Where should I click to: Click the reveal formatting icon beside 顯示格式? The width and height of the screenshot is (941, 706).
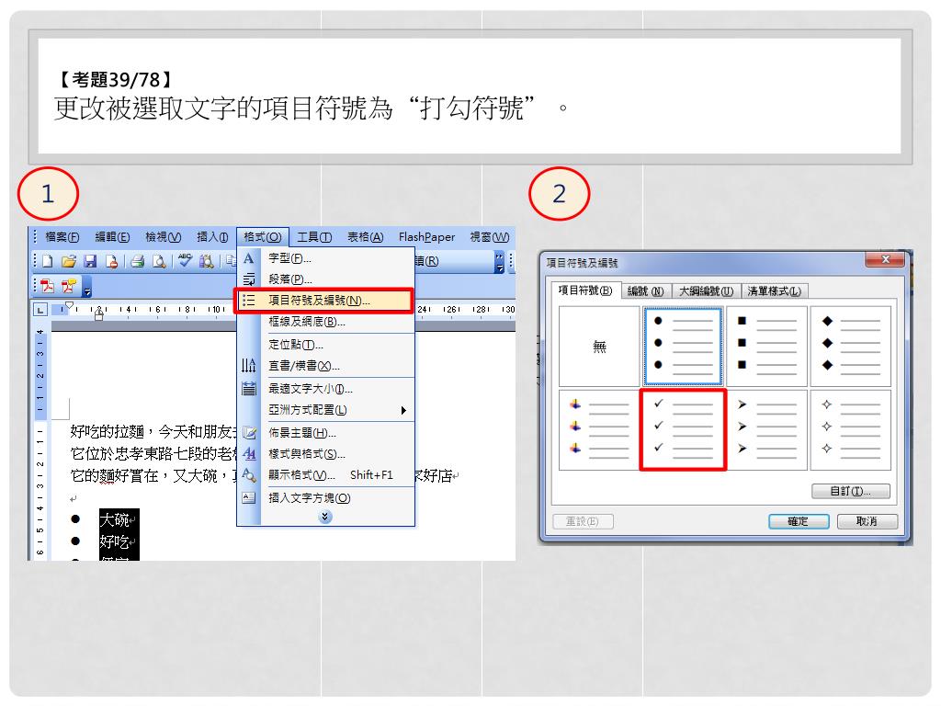[249, 475]
